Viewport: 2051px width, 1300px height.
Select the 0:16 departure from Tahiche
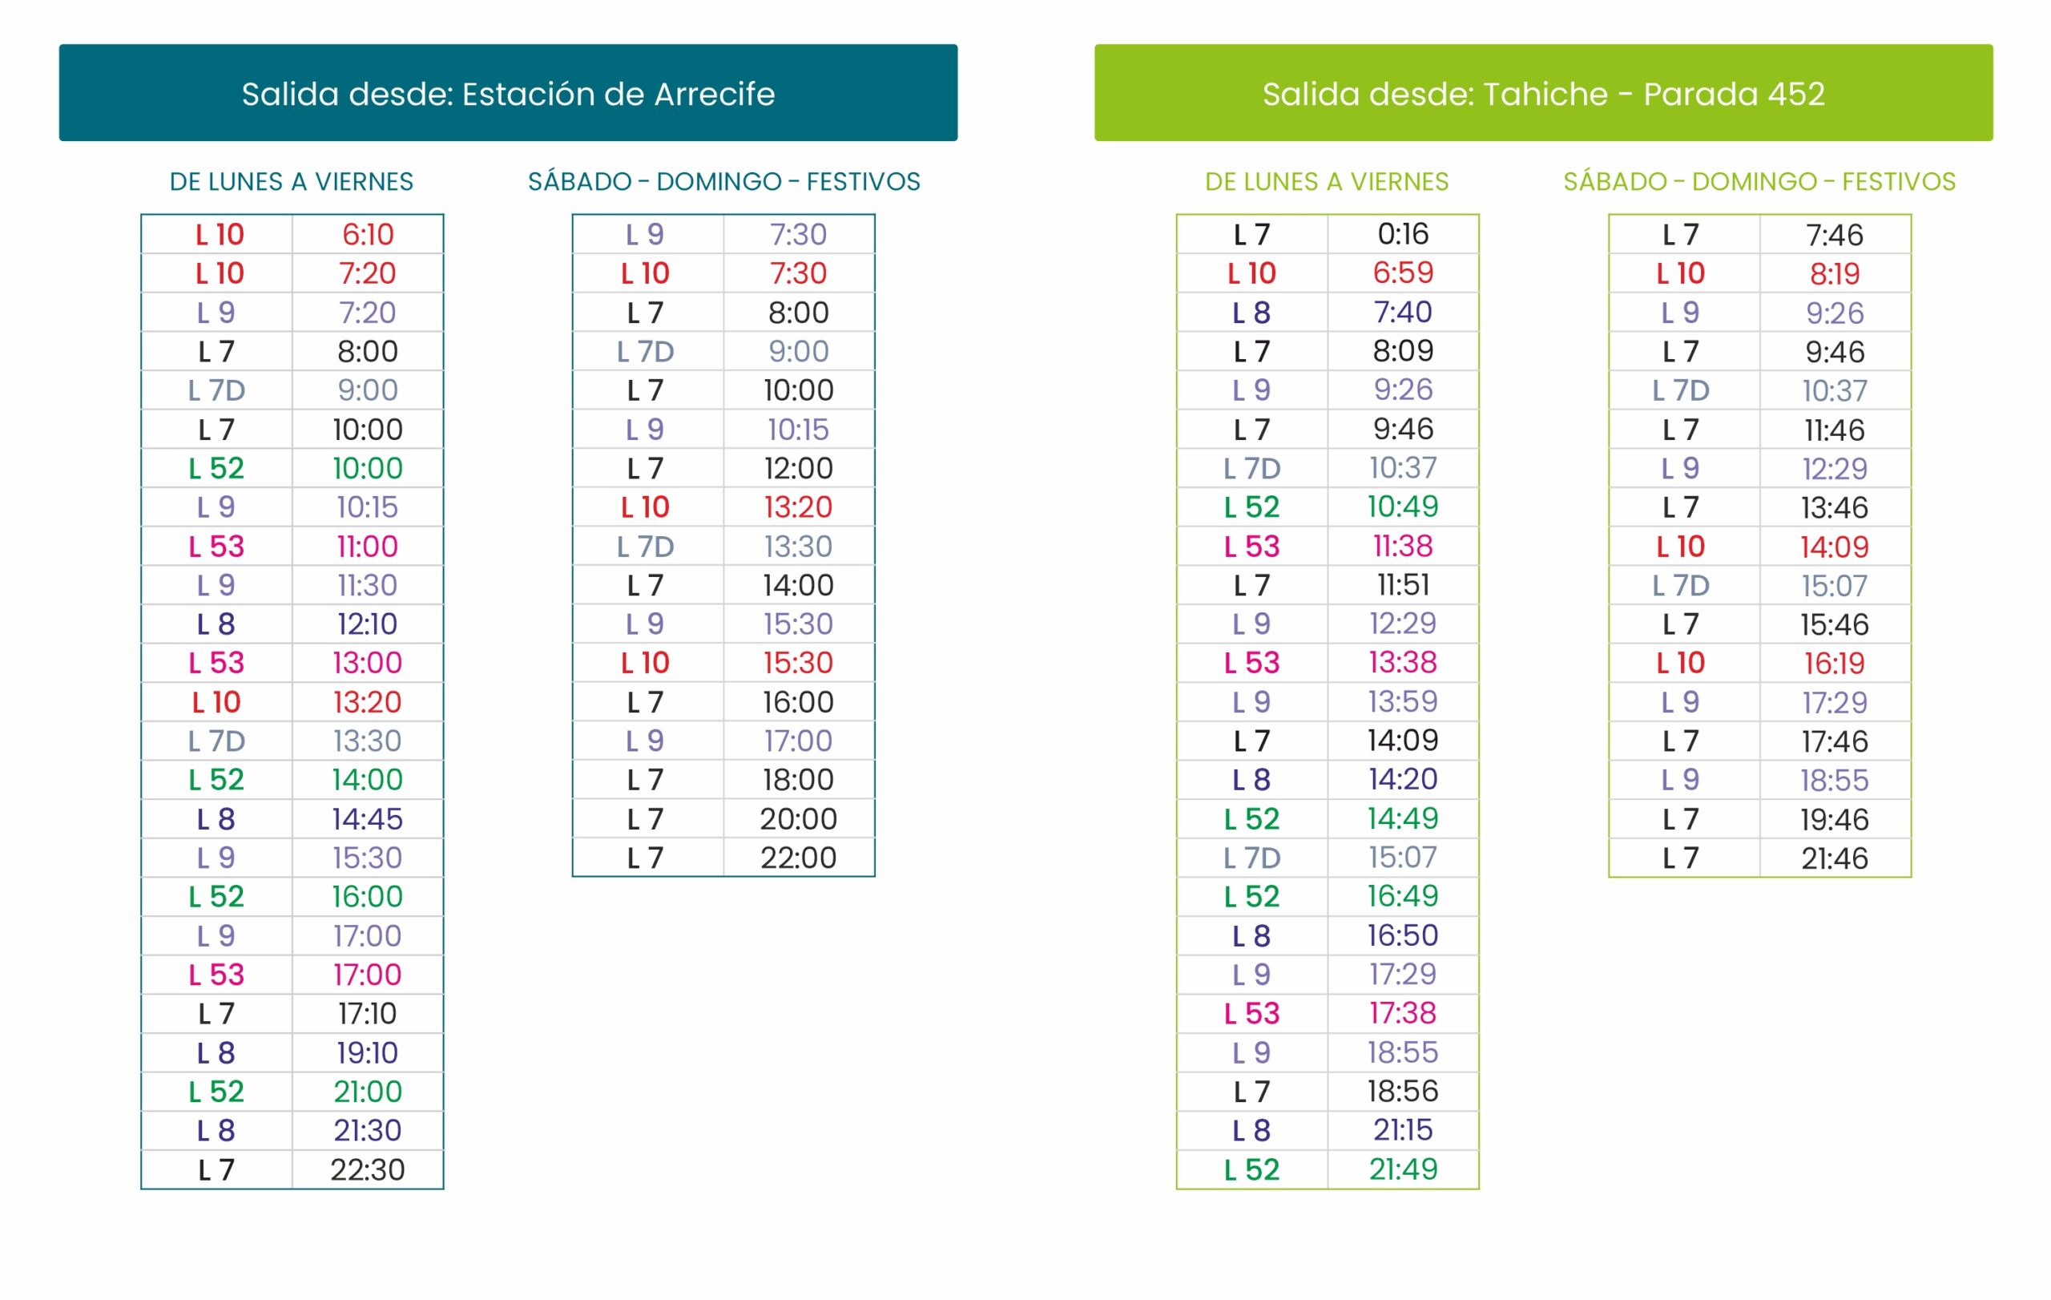[x=1403, y=234]
